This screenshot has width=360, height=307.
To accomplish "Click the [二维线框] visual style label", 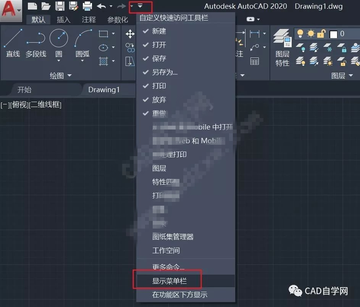I will click(45, 105).
